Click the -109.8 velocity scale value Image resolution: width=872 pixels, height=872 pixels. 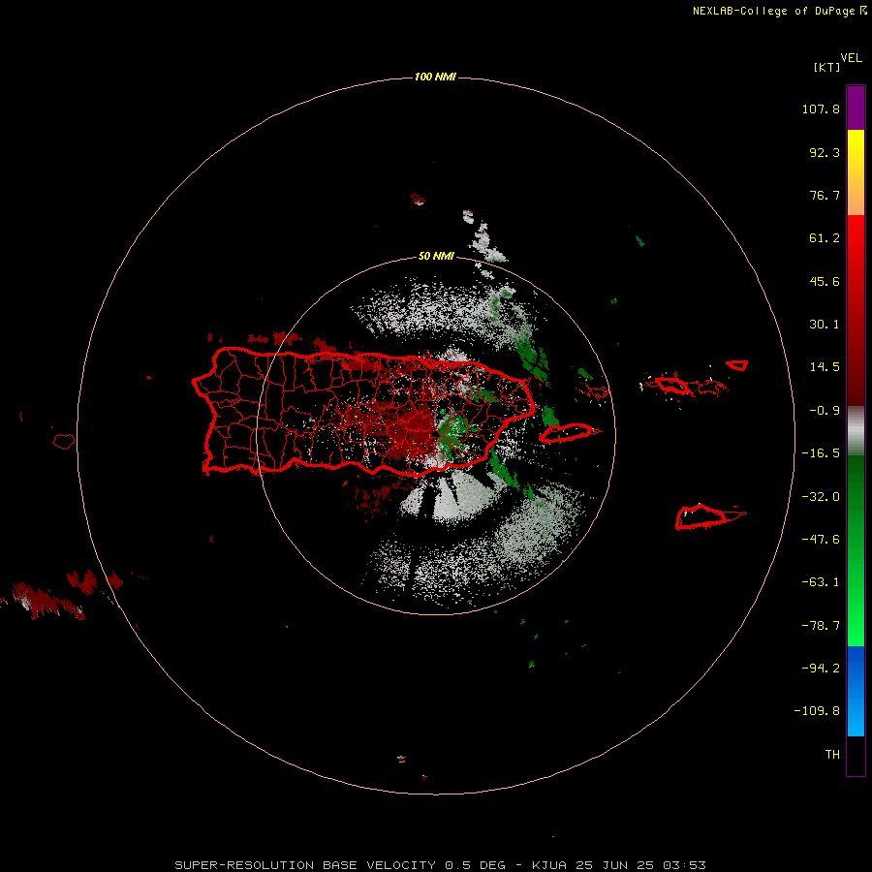click(817, 711)
